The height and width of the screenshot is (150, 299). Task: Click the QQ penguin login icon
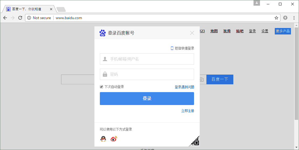click(103, 139)
